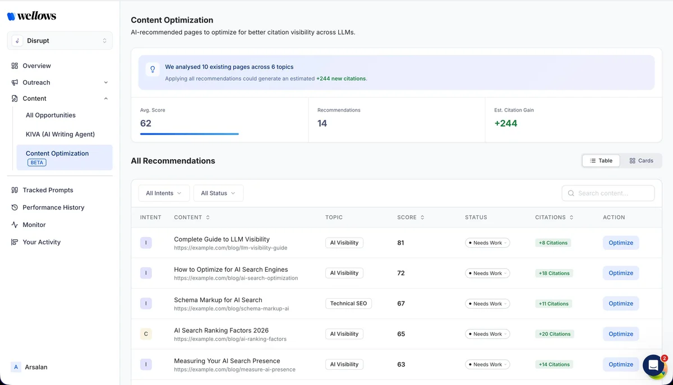
Task: Collapse the Content menu section
Action: [105, 99]
